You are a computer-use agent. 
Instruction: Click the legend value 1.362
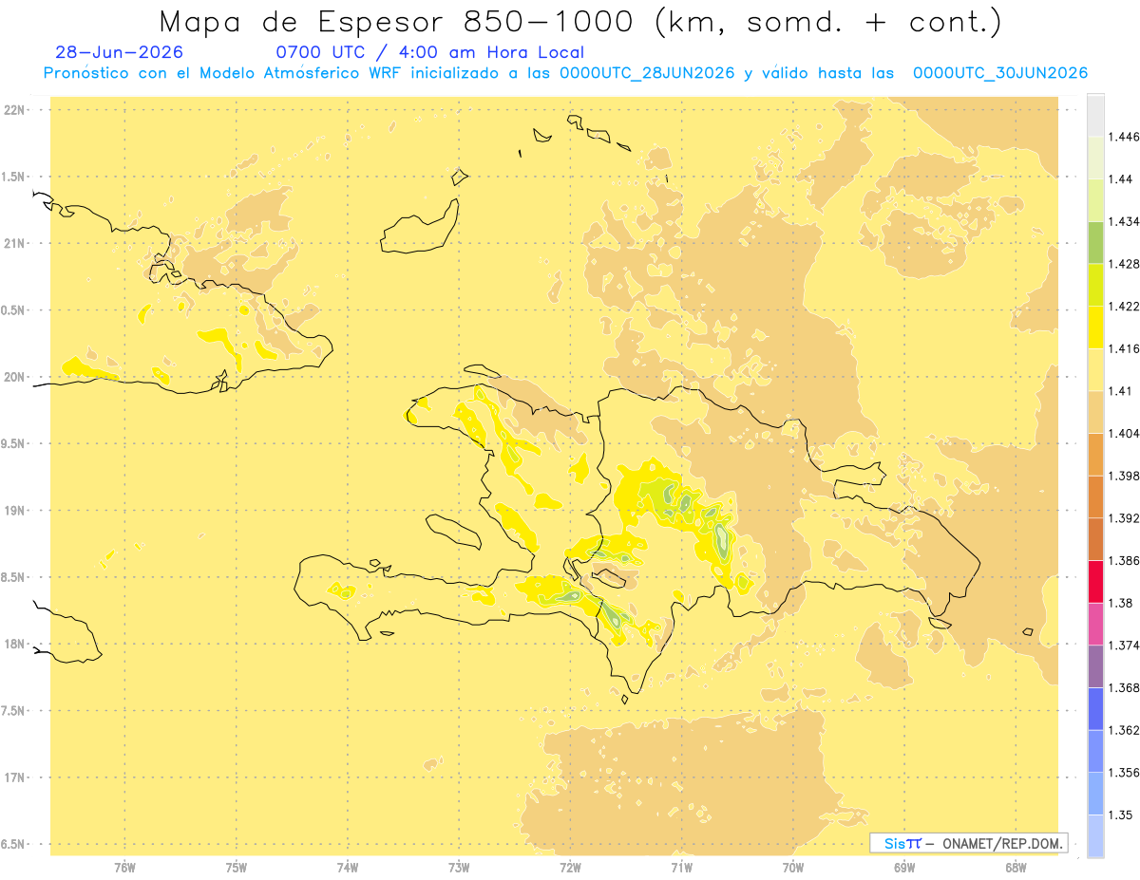(x=1122, y=730)
